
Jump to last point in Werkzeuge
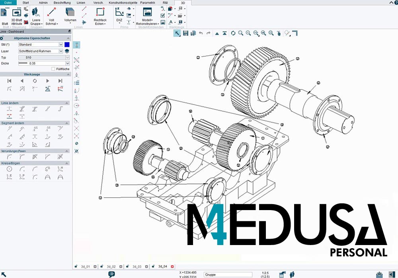click(60, 81)
